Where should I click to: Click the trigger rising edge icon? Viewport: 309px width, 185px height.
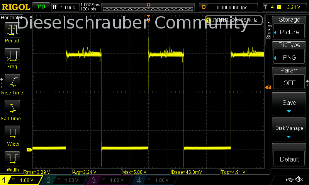tap(272, 7)
